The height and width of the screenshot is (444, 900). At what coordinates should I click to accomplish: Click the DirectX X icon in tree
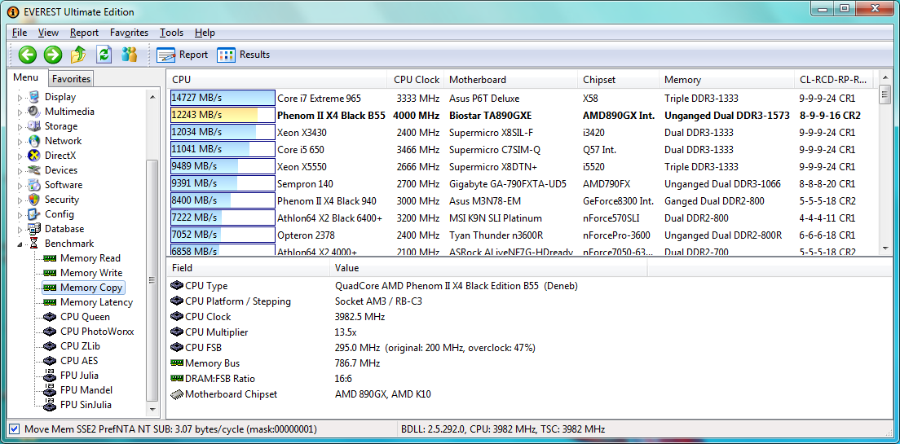click(34, 156)
